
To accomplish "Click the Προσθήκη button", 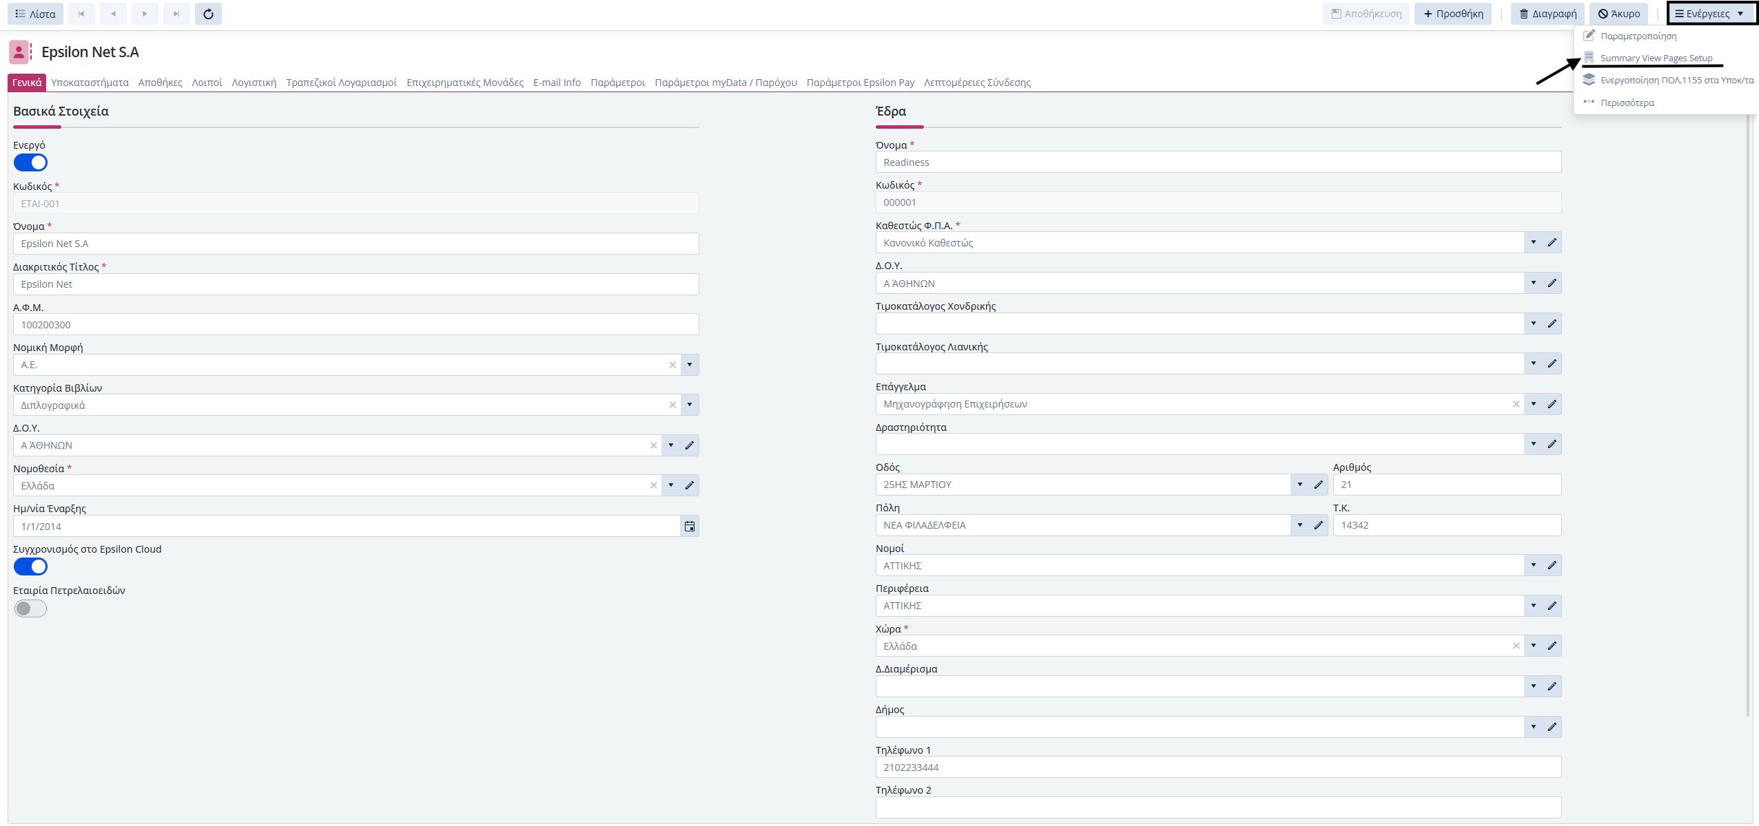I will pyautogui.click(x=1453, y=14).
